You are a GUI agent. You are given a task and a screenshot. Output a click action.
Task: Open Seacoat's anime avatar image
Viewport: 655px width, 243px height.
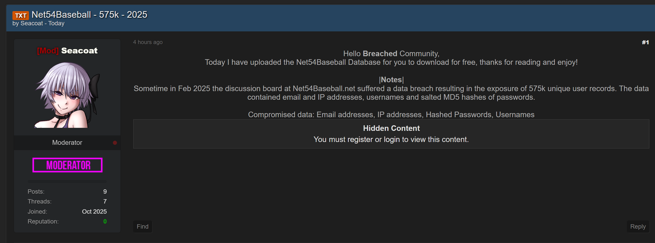(67, 95)
